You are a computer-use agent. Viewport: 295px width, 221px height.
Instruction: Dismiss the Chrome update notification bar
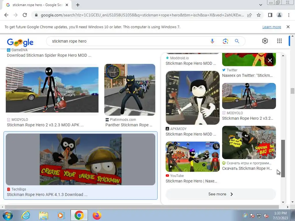pyautogui.click(x=288, y=27)
